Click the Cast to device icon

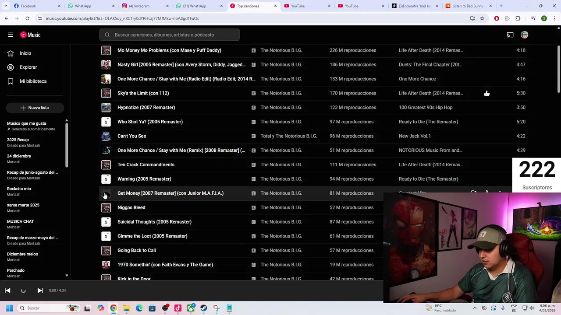(510, 35)
